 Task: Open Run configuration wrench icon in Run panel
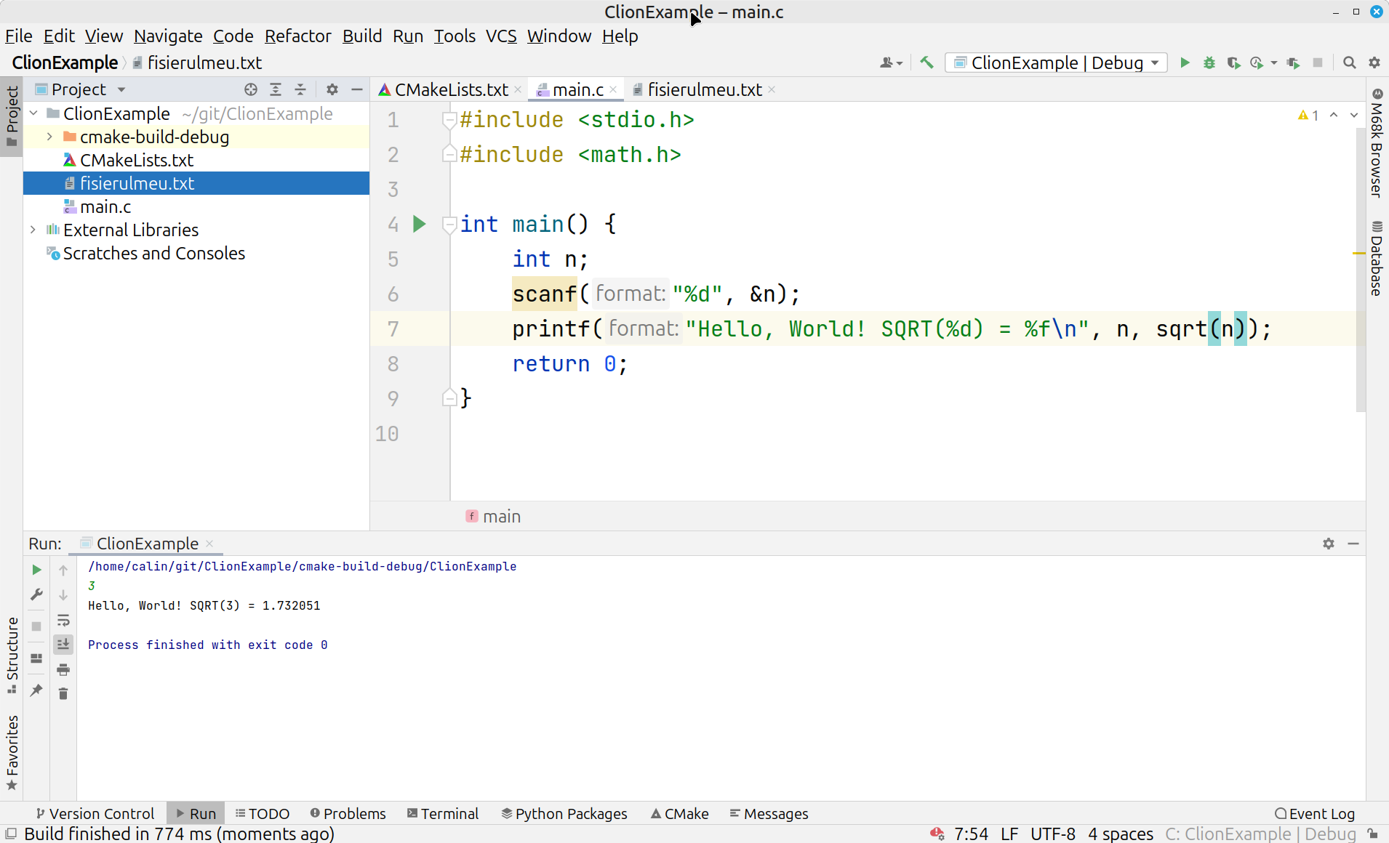tap(36, 594)
